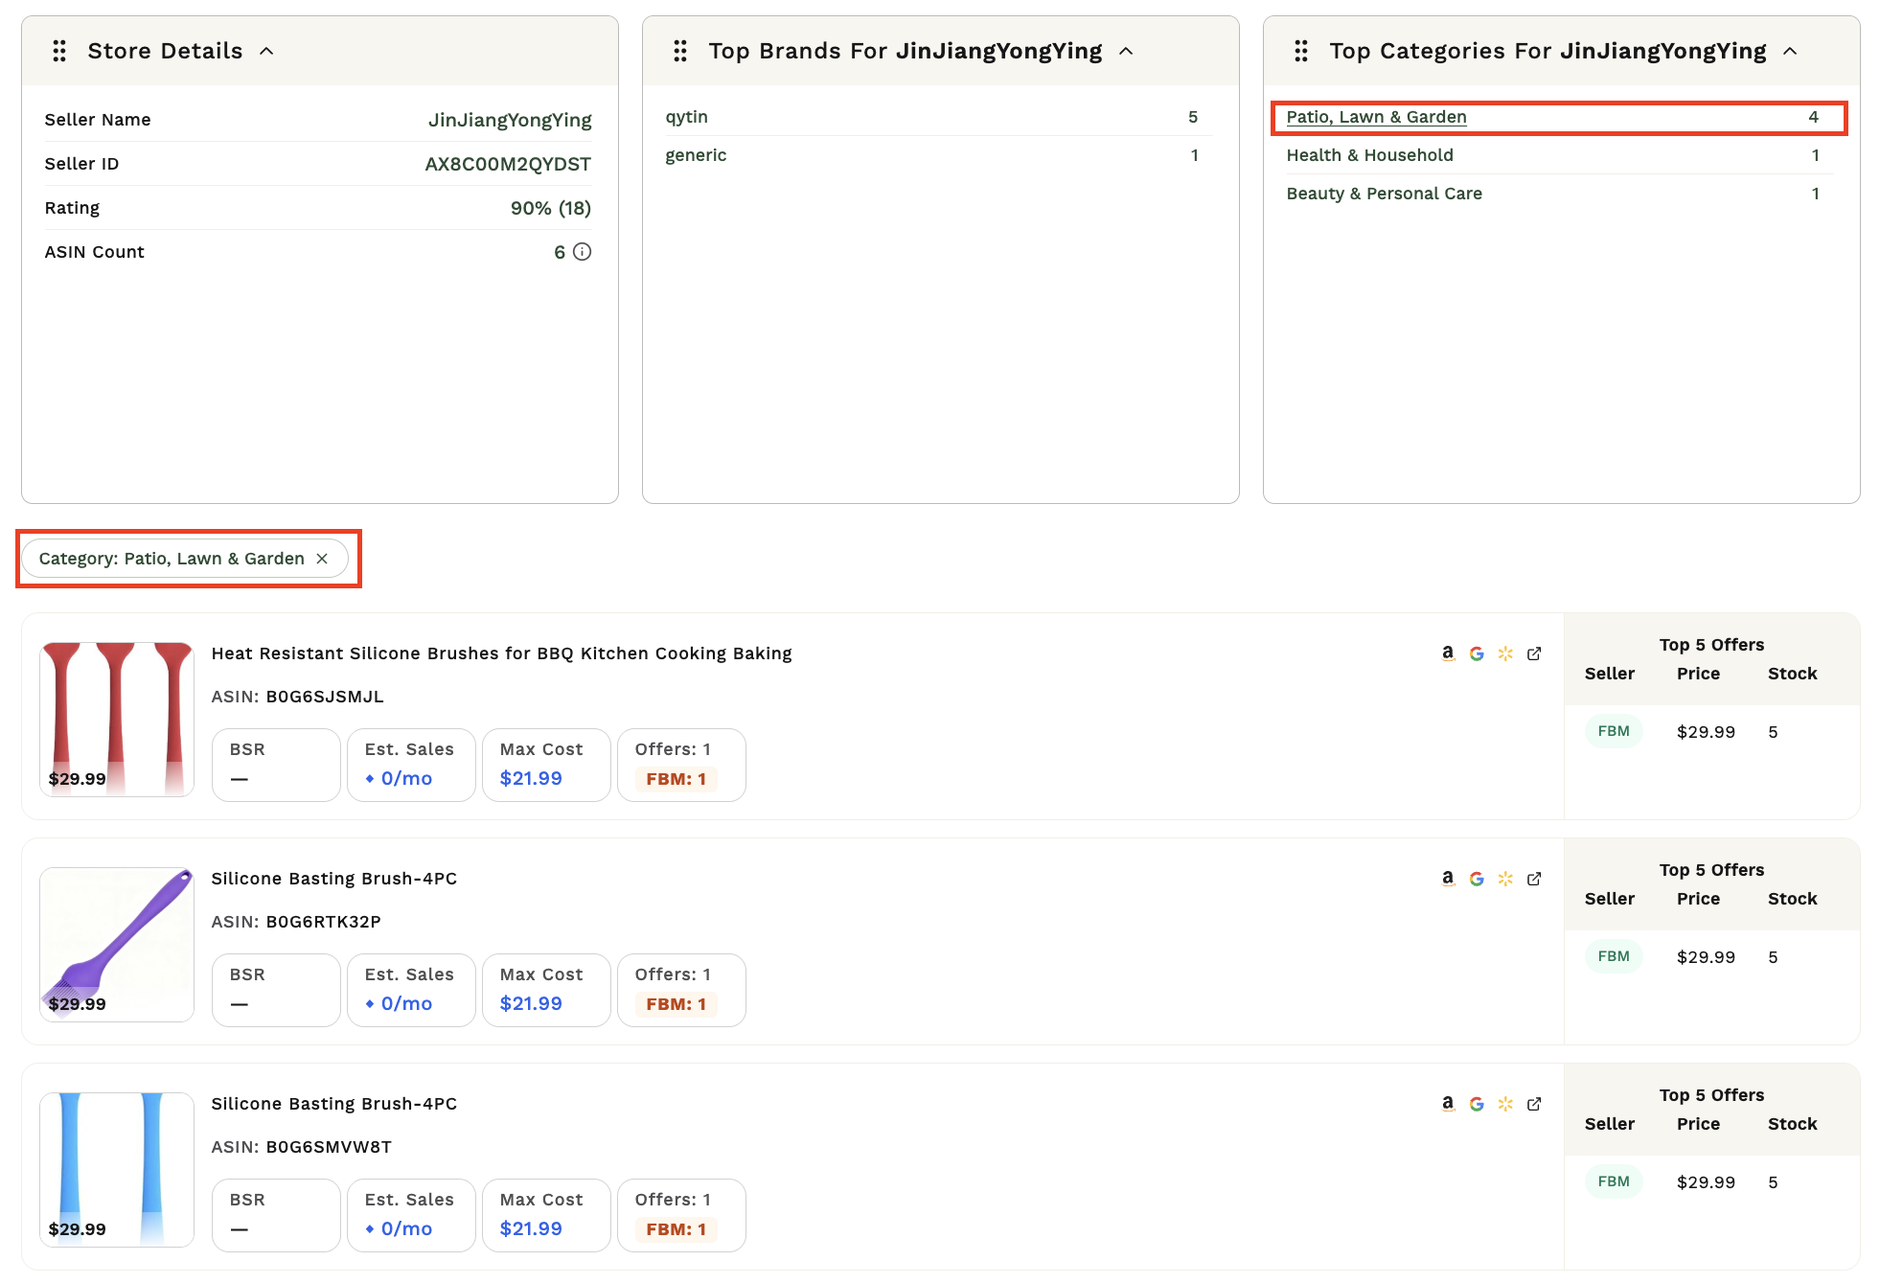The image size is (1880, 1284).
Task: Click Top Categories panel drag handle icon
Action: click(x=1301, y=51)
